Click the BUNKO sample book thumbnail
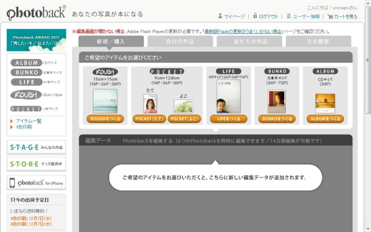 [276, 101]
